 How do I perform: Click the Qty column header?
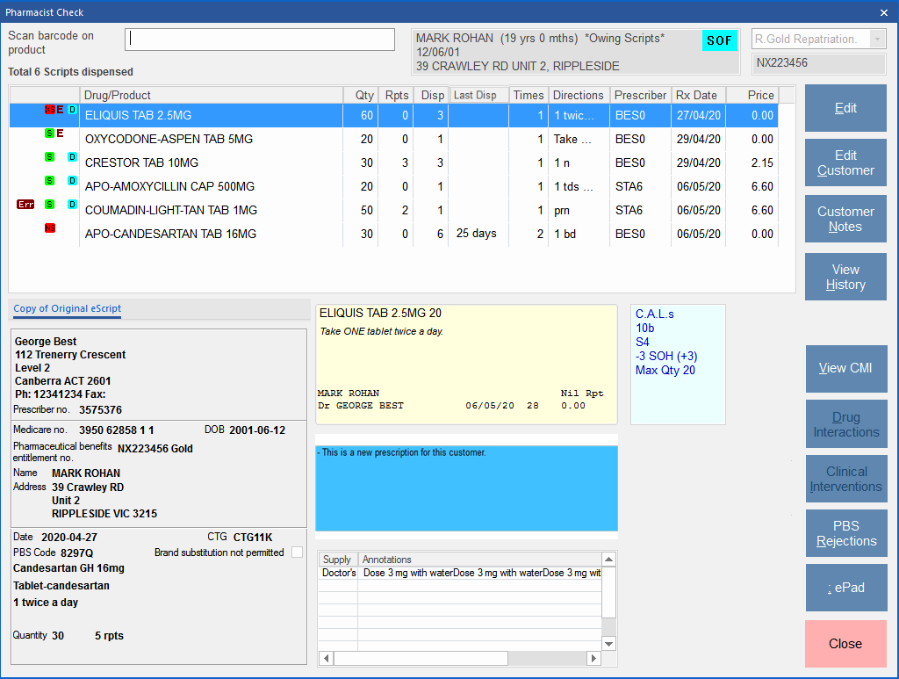pos(361,95)
